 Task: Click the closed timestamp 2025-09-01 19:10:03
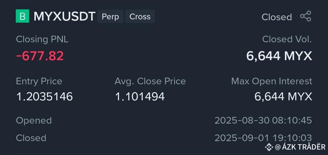coord(263,138)
